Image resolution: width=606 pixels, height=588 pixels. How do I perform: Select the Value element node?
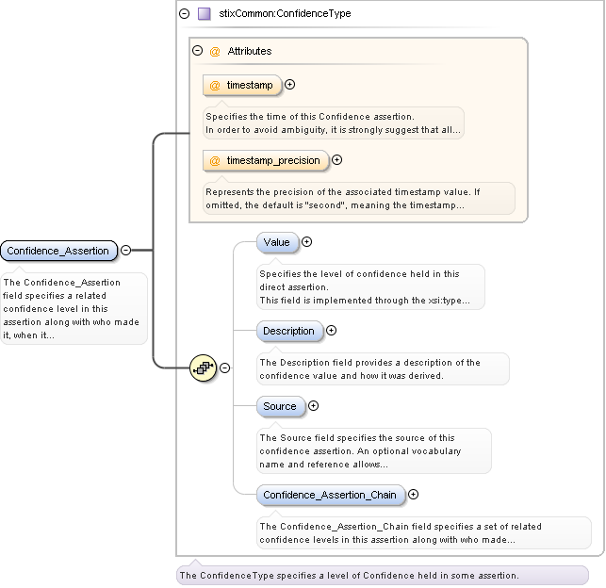pos(277,242)
